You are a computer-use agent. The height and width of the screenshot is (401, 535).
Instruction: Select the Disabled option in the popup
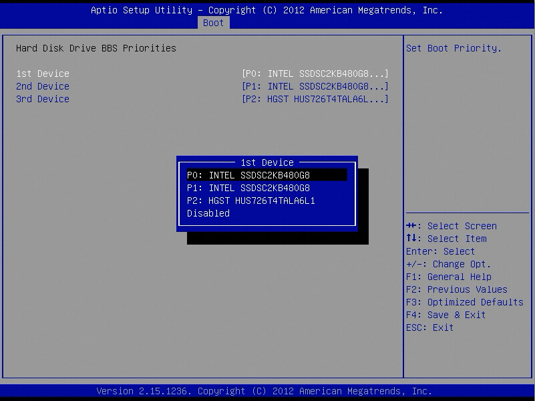point(208,213)
